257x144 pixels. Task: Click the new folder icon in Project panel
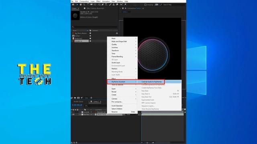(x=75, y=98)
